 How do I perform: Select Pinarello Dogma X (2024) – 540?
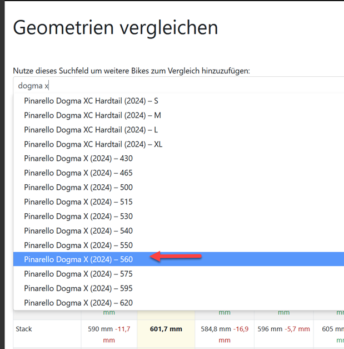[x=78, y=231]
